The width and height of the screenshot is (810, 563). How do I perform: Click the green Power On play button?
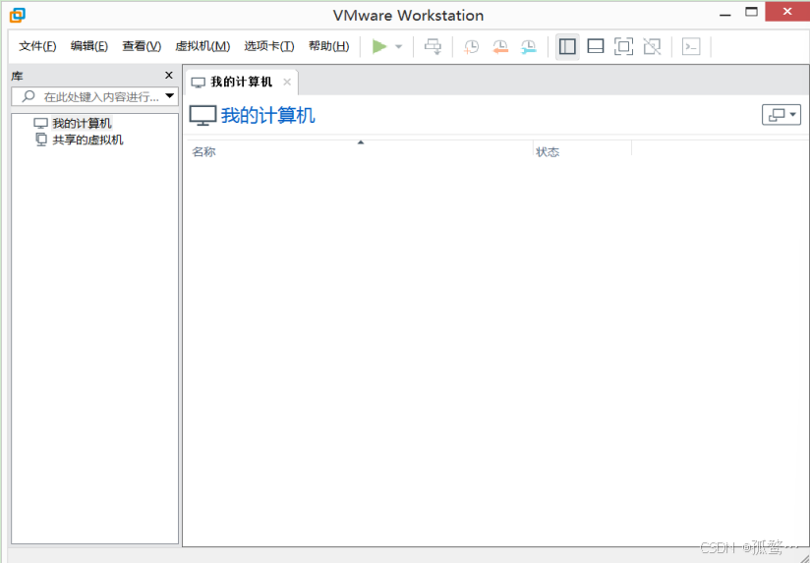379,46
